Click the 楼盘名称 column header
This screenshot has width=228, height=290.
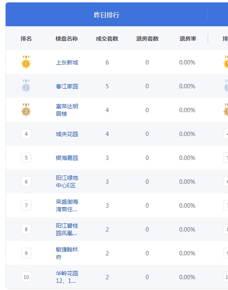tap(66, 39)
